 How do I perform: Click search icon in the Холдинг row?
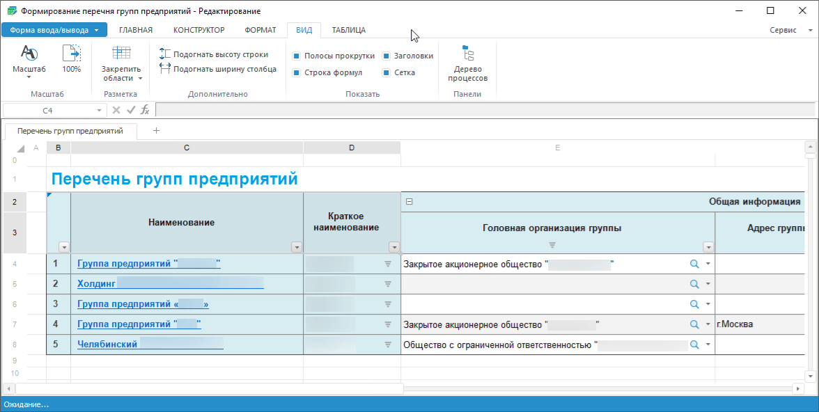(694, 284)
